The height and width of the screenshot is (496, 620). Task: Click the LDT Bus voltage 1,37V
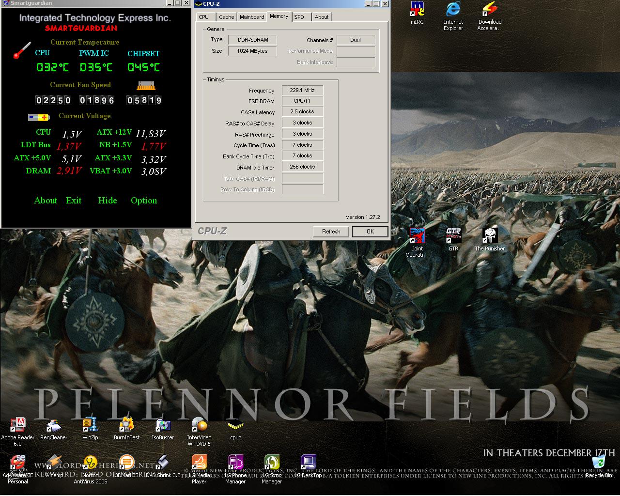pyautogui.click(x=69, y=146)
